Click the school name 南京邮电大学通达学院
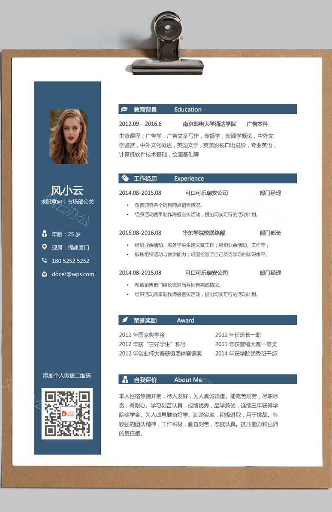Image resolution: width=332 pixels, height=512 pixels. [209, 124]
